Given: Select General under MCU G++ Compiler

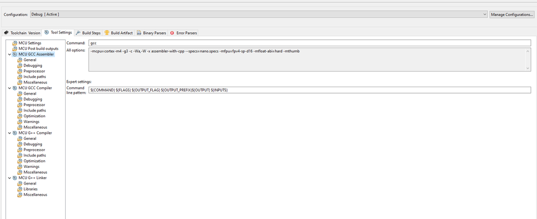Looking at the screenshot, I should coord(30,138).
